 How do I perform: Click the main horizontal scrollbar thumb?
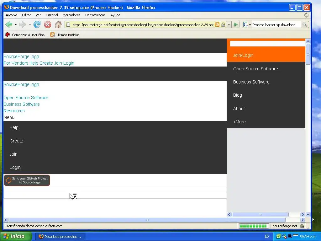point(147,220)
